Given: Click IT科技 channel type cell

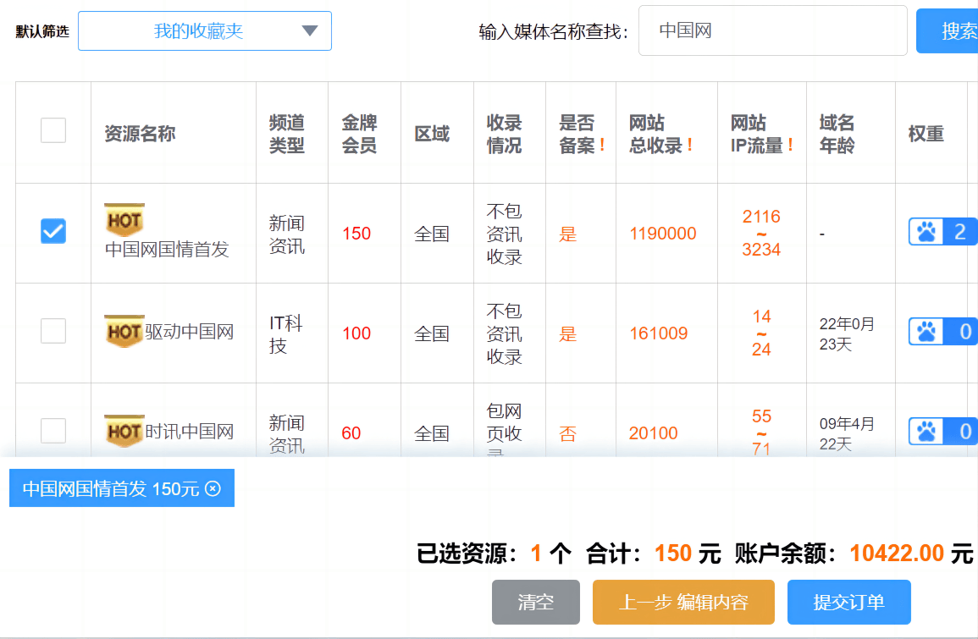Looking at the screenshot, I should pyautogui.click(x=286, y=333).
